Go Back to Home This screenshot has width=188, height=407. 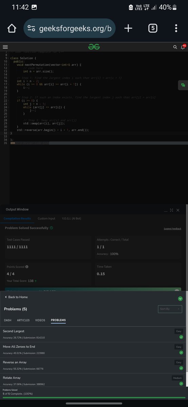click(x=16, y=297)
